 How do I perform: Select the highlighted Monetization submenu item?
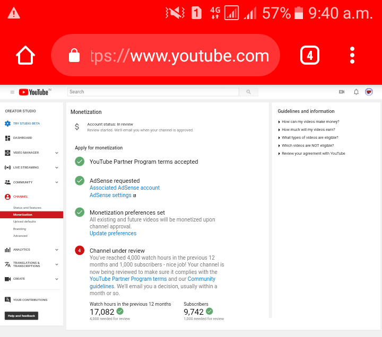[31, 215]
